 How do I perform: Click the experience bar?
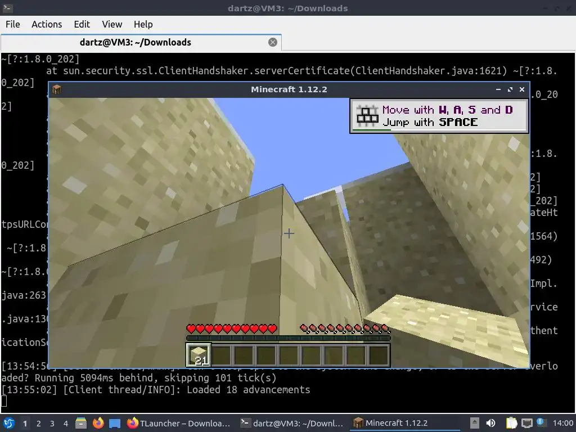(x=289, y=338)
